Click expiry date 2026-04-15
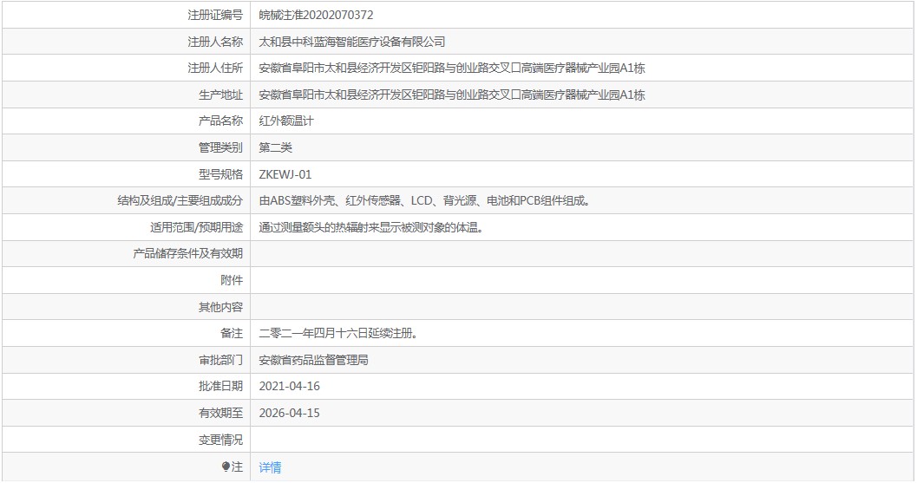 click(290, 413)
